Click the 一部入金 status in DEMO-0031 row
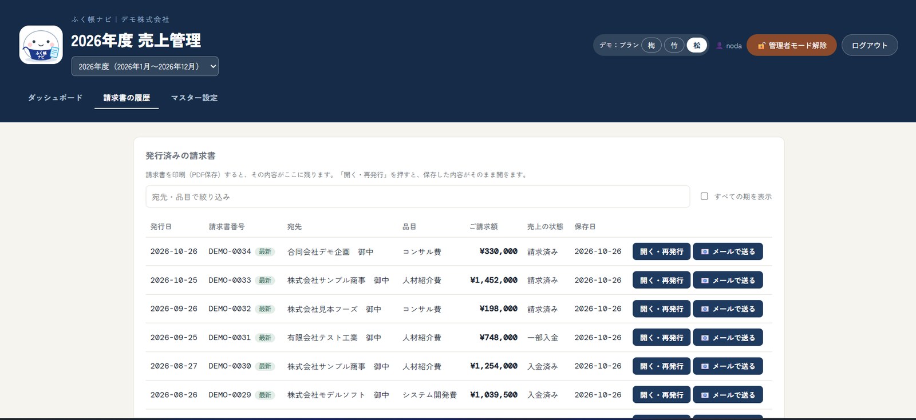 pos(543,338)
